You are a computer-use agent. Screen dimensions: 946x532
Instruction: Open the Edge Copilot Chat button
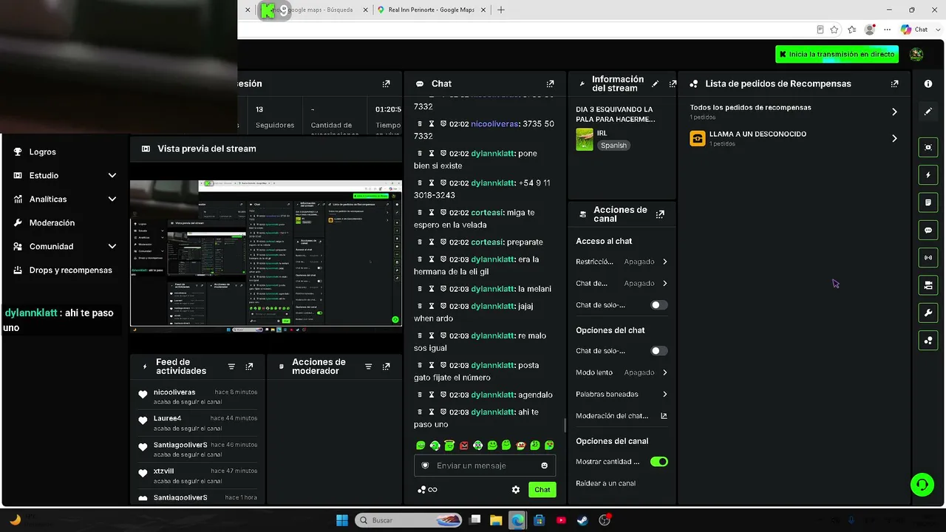click(x=914, y=30)
